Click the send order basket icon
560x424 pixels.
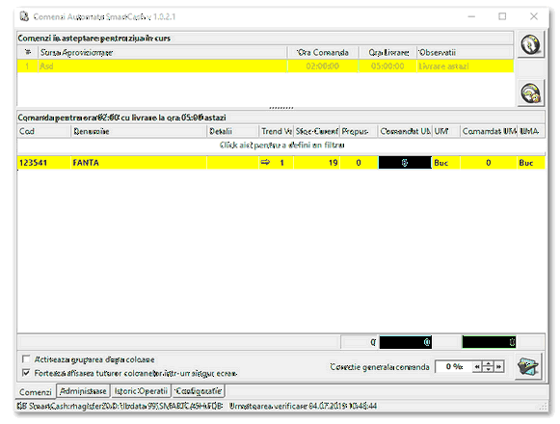[x=528, y=366]
